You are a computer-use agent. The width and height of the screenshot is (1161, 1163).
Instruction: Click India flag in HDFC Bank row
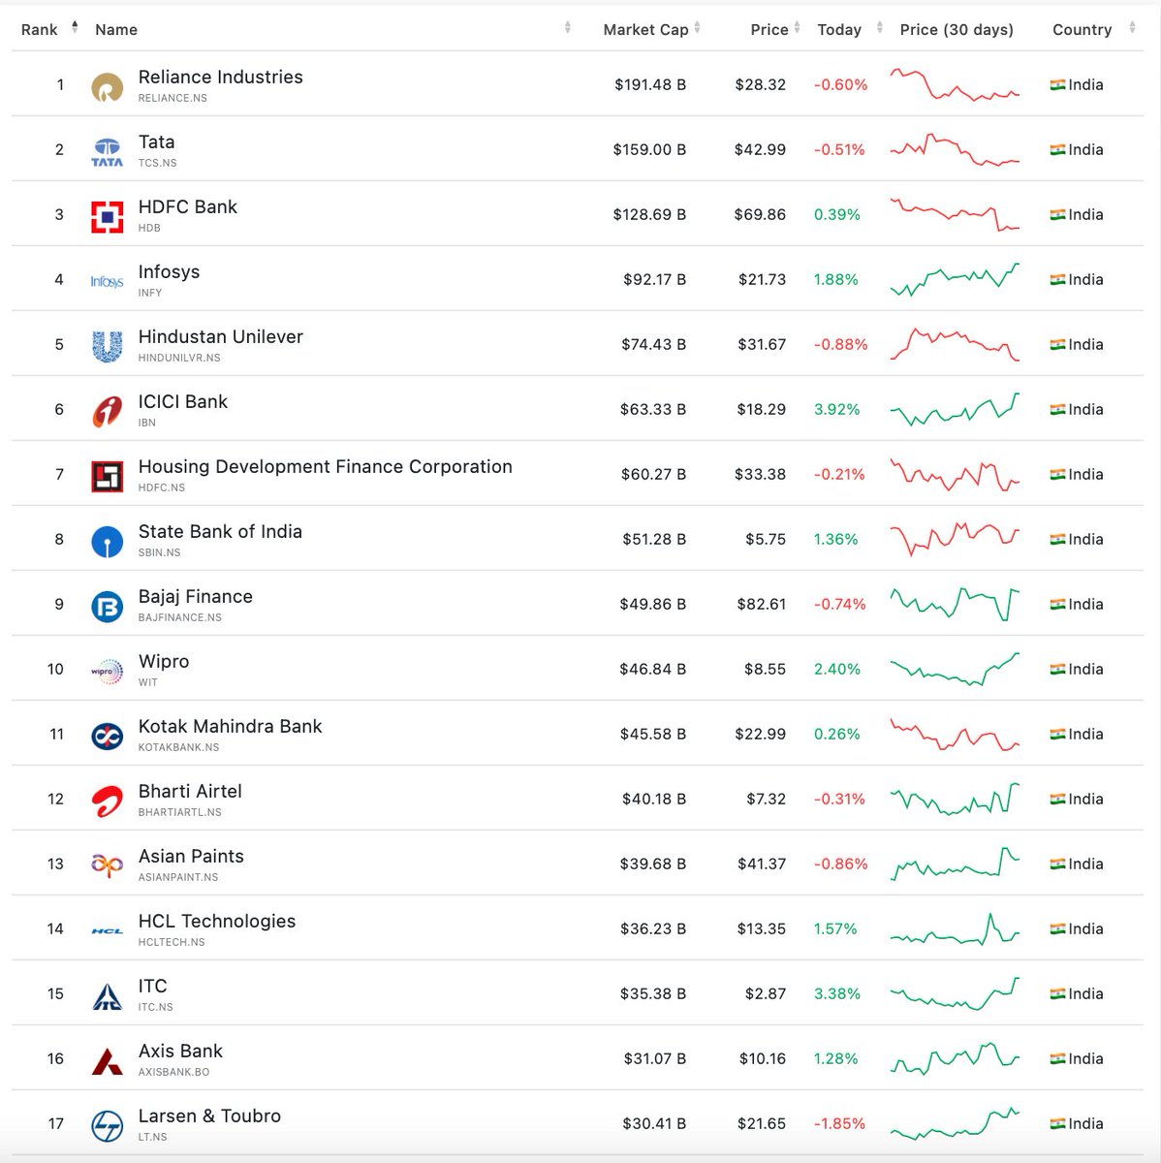tap(1057, 215)
